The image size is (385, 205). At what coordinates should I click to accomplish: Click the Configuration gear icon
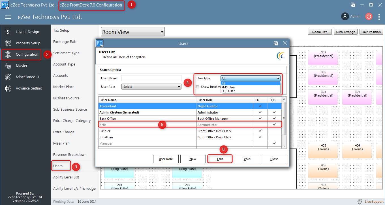(8, 54)
